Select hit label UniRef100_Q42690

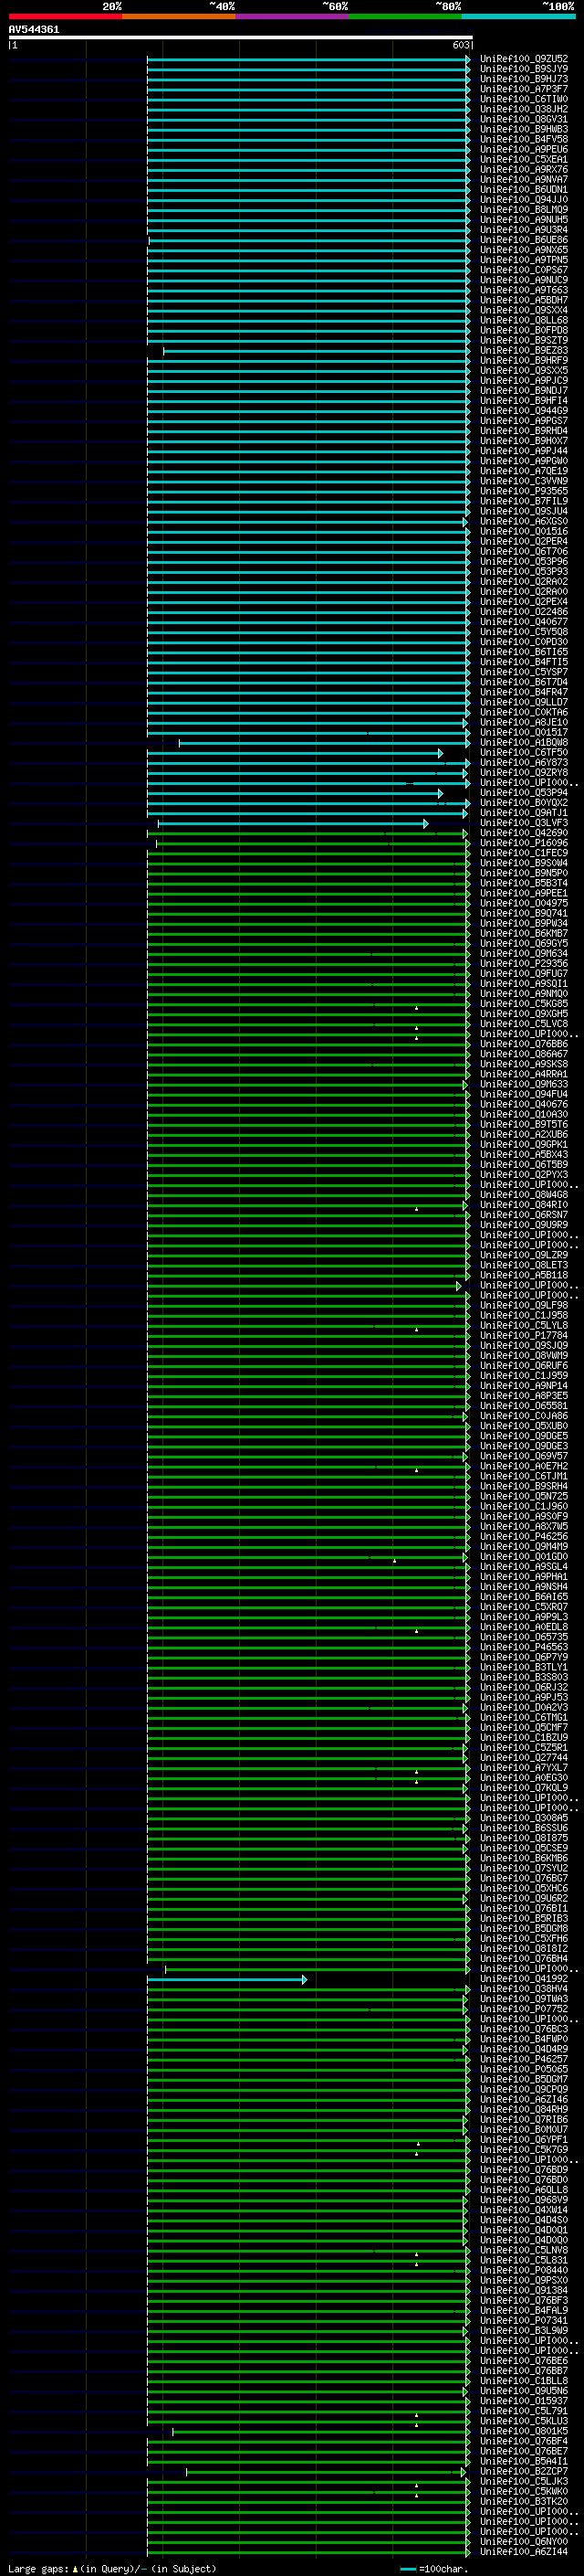pos(524,833)
